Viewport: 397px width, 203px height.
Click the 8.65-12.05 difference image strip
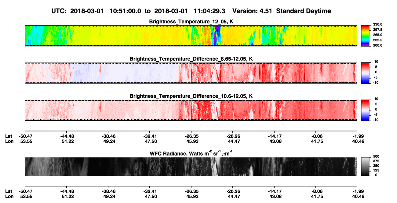click(191, 73)
